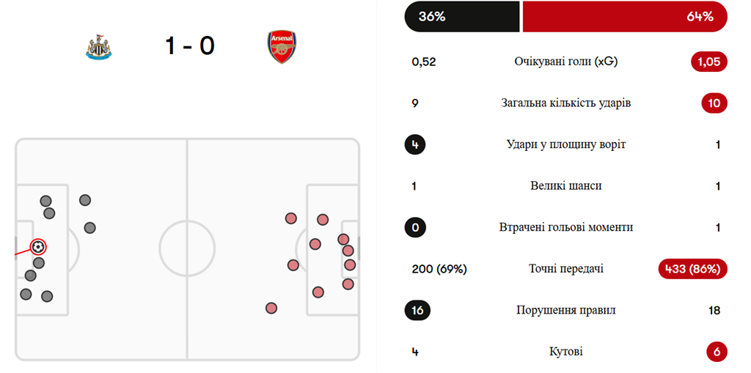Click the red 433 (86%) passes badge

pyautogui.click(x=693, y=269)
